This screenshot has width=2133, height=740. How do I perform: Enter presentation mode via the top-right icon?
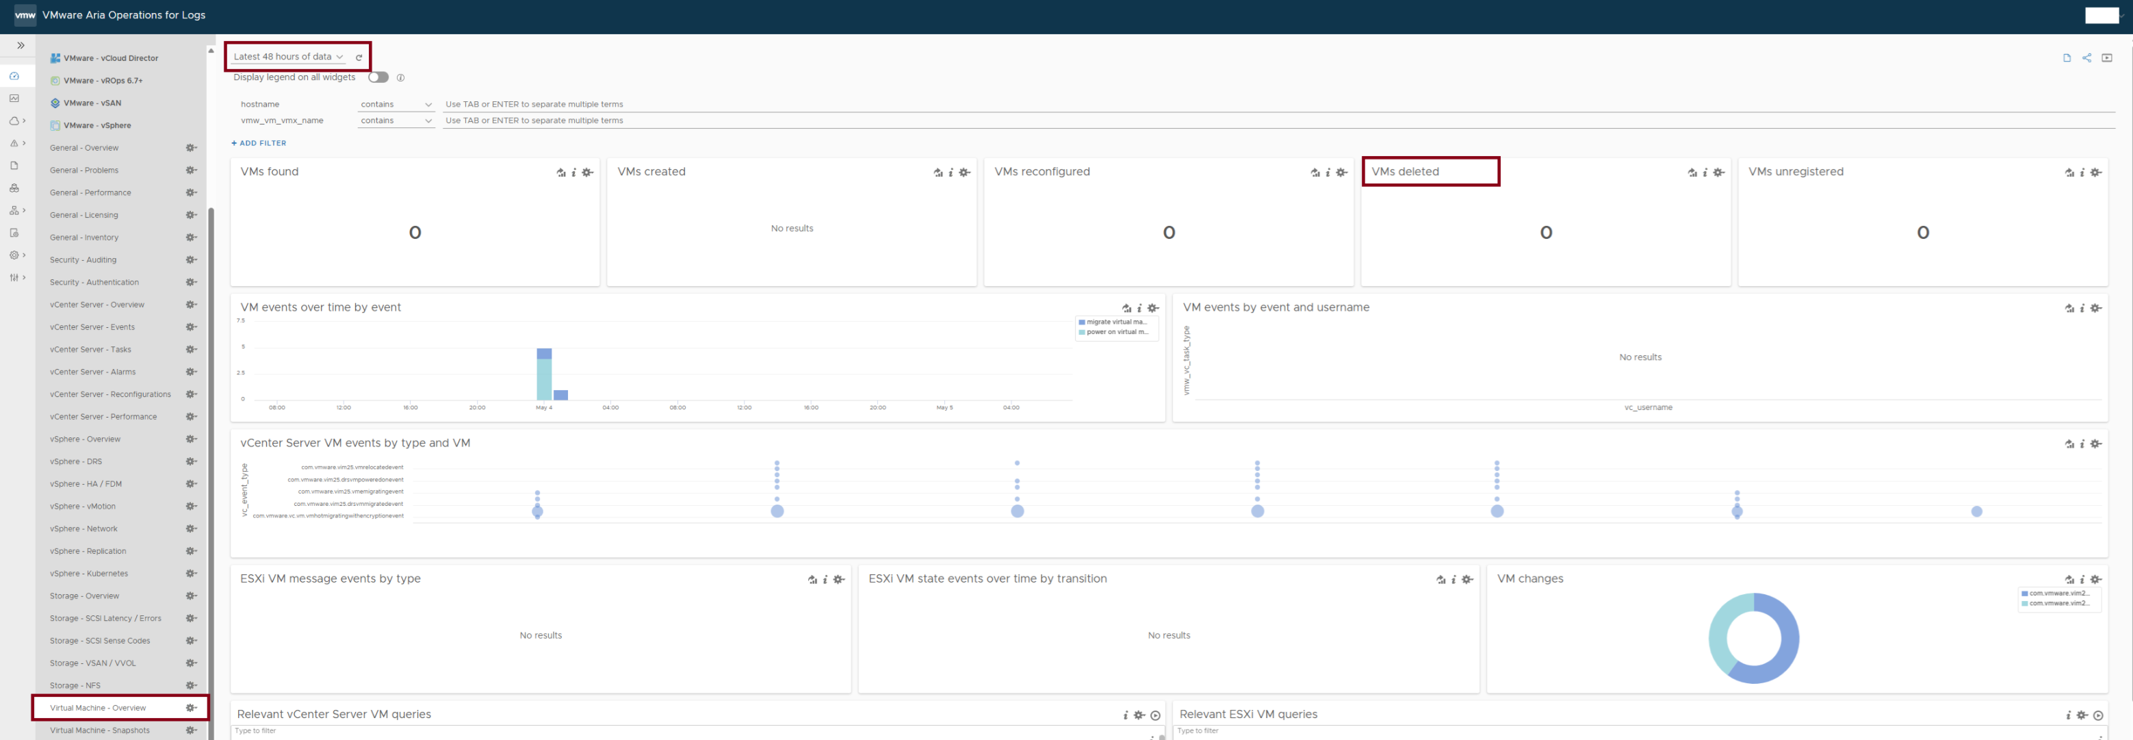pyautogui.click(x=2107, y=58)
